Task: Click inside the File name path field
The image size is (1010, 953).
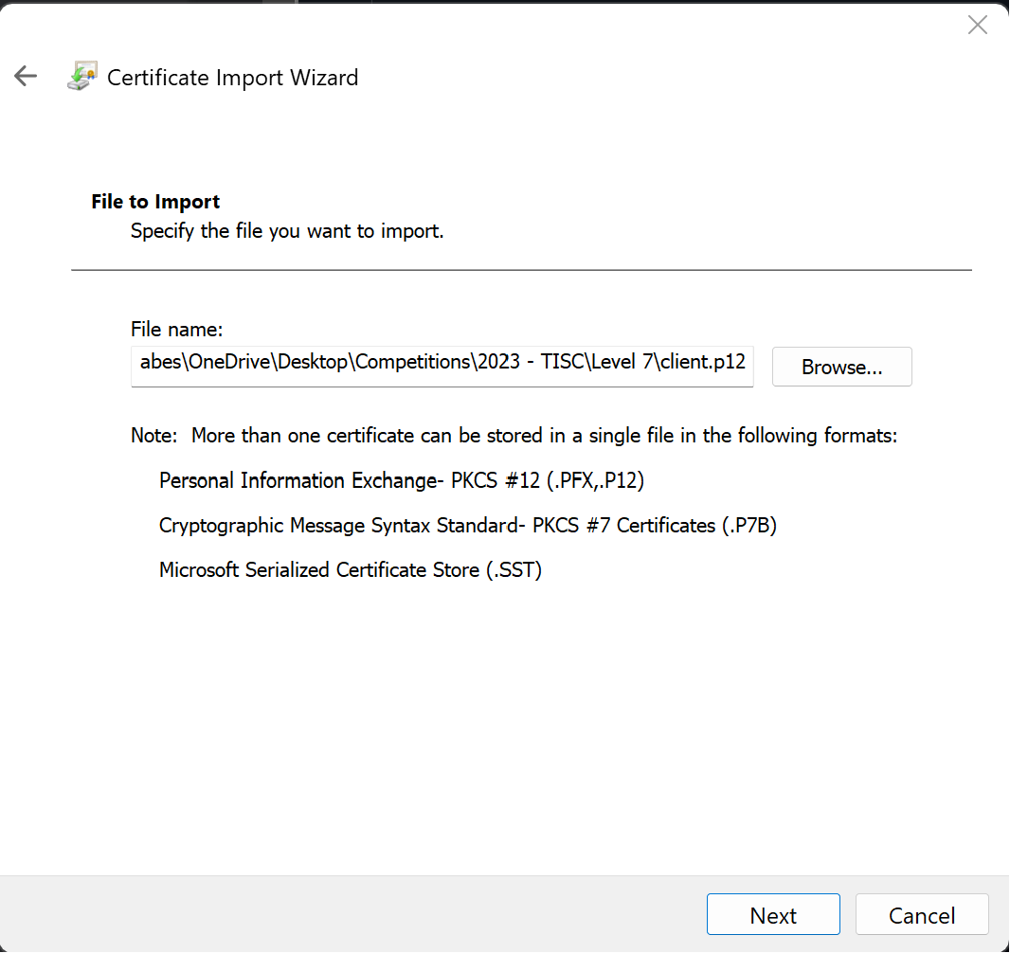Action: [442, 367]
